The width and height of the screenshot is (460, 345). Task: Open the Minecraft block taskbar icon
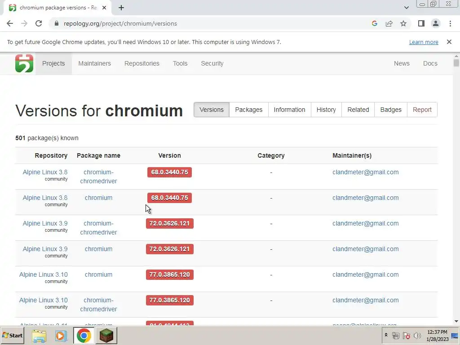(x=106, y=336)
